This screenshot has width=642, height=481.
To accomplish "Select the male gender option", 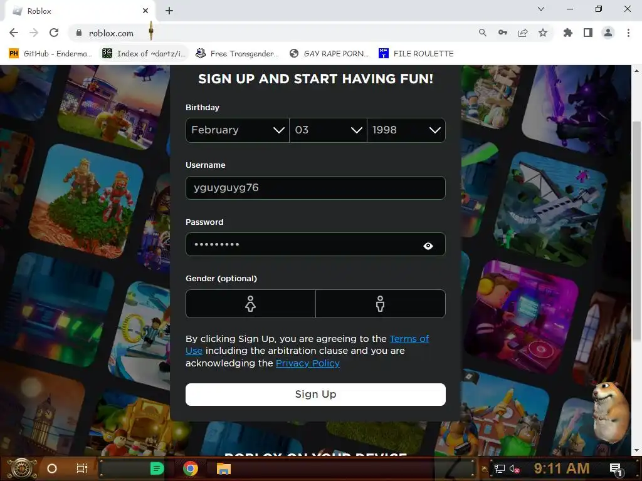I will pyautogui.click(x=381, y=304).
